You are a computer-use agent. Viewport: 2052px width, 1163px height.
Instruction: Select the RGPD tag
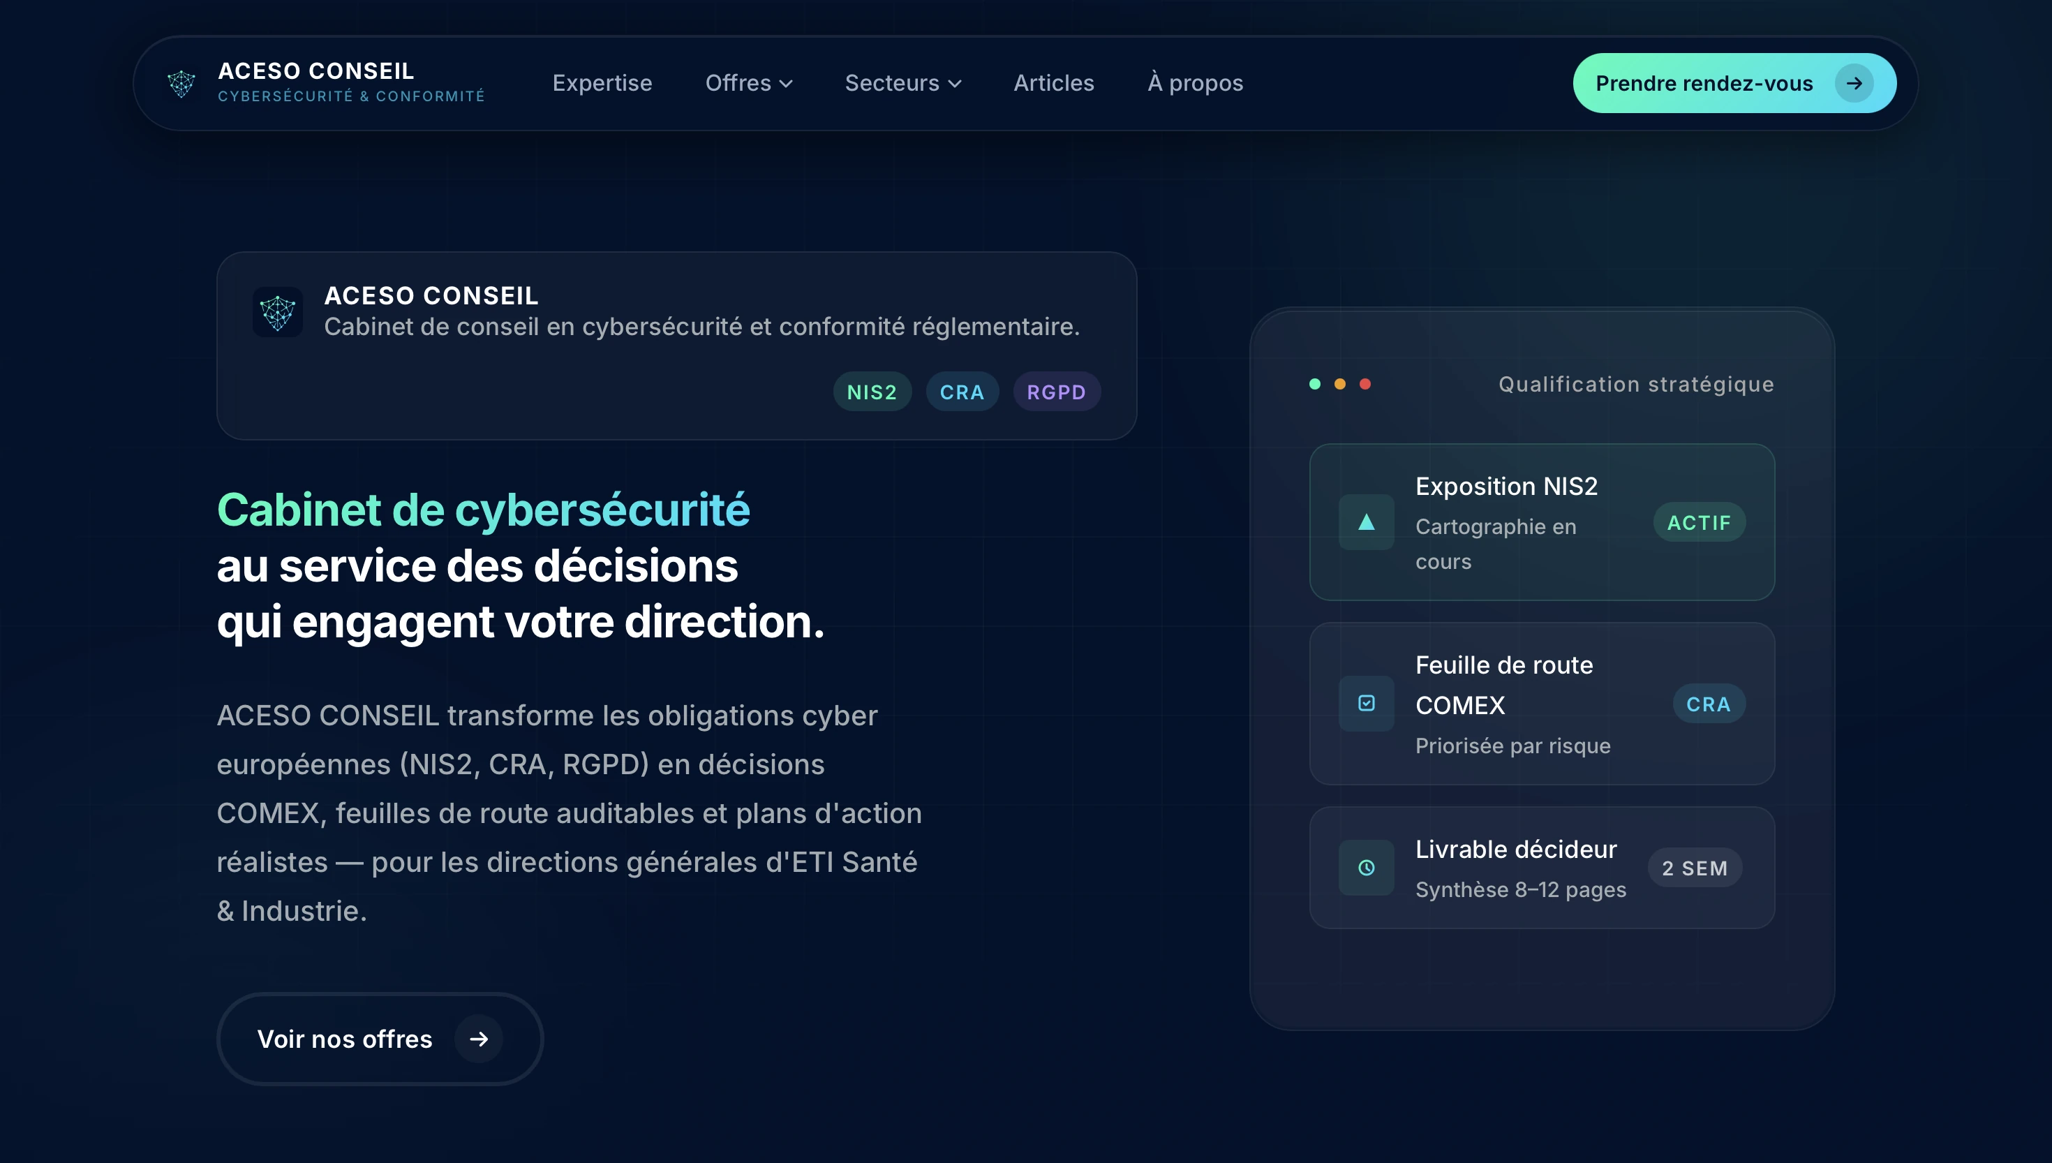coord(1056,392)
